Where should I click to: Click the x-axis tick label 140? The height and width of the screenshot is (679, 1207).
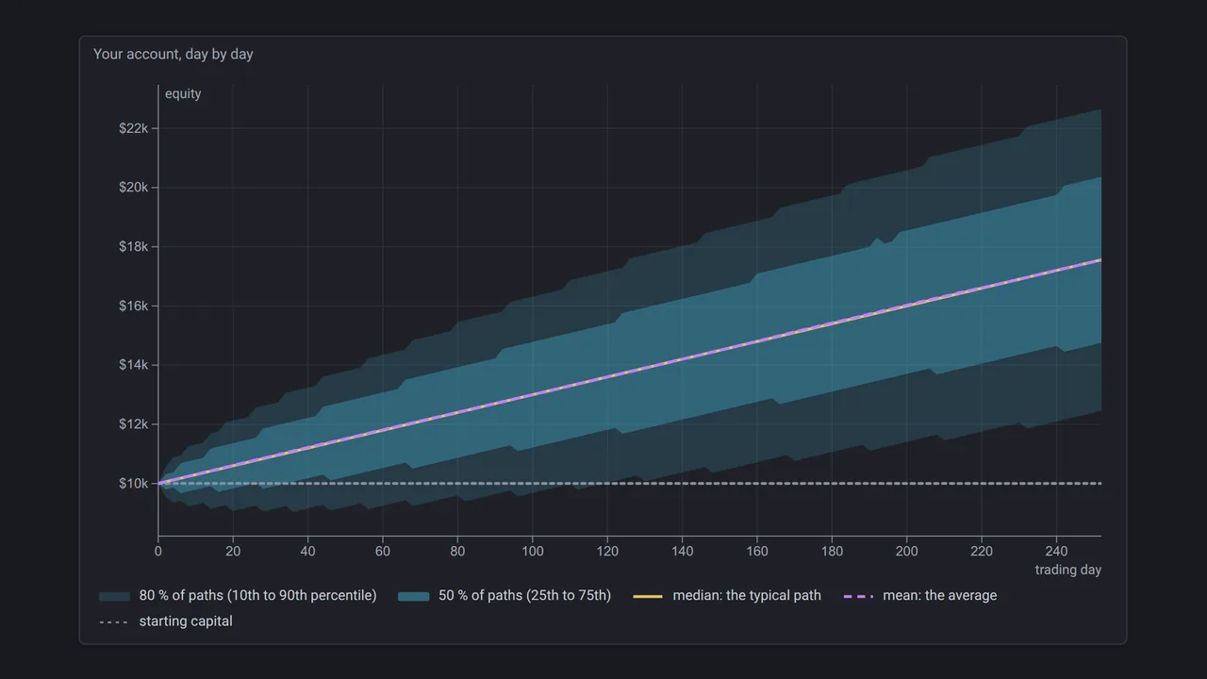click(x=682, y=551)
